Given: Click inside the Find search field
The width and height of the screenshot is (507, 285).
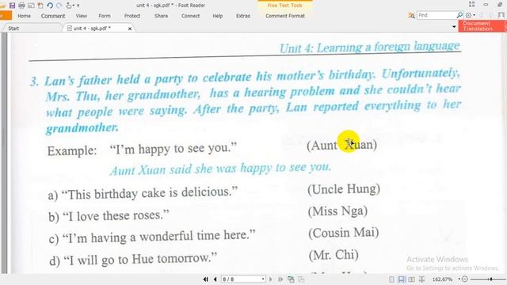Looking at the screenshot, I should tap(436, 15).
